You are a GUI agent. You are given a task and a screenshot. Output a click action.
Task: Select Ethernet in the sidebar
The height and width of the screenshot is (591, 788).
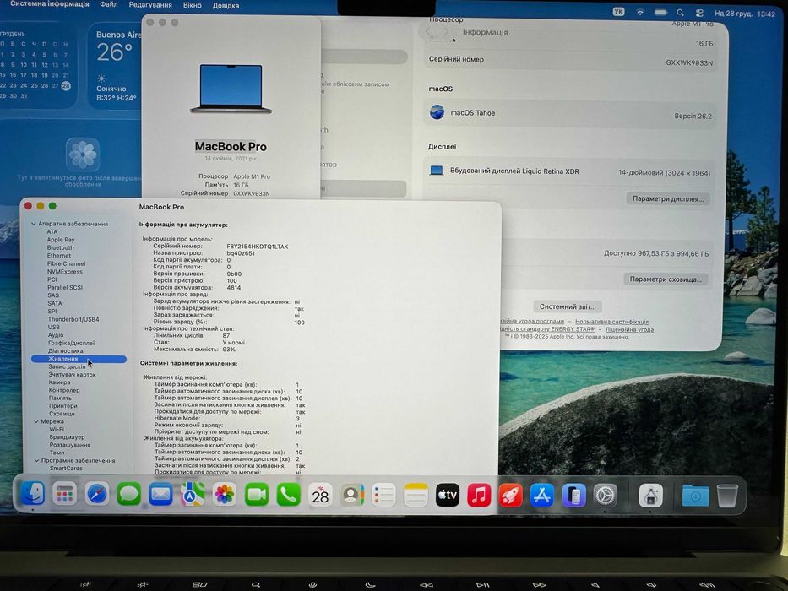coord(59,256)
